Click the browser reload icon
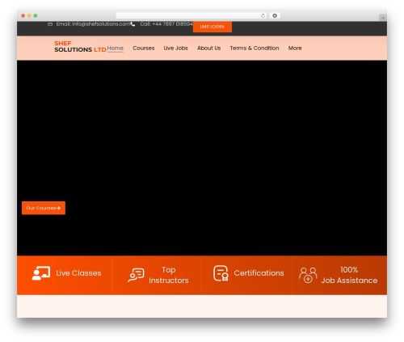404x342 pixels. coord(263,16)
